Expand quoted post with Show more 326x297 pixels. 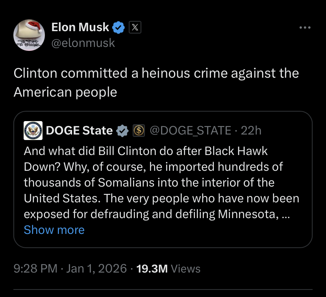[x=54, y=230]
